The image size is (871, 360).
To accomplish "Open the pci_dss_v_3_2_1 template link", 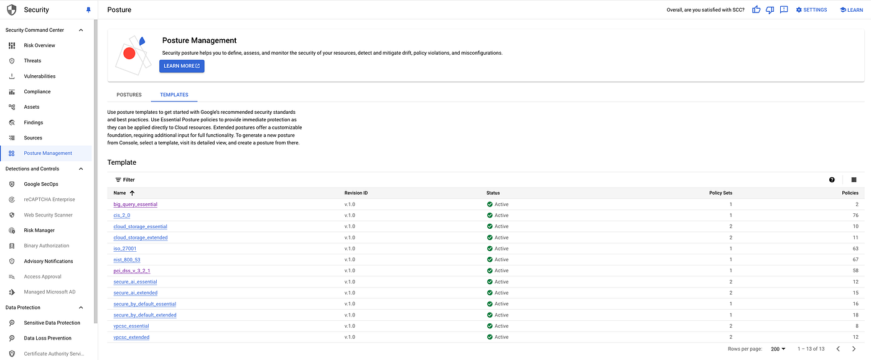I will (132, 271).
